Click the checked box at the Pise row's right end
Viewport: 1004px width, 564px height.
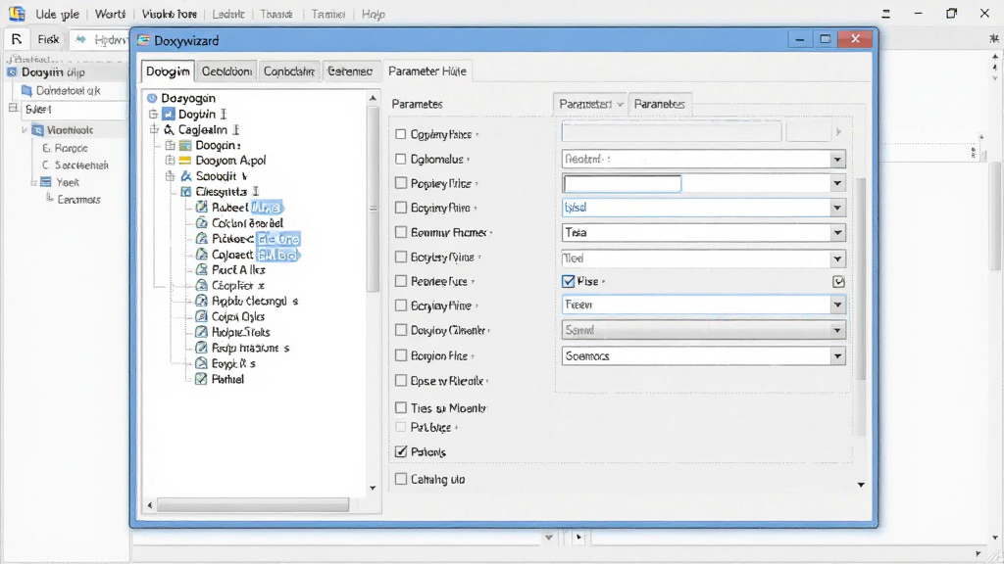[839, 281]
